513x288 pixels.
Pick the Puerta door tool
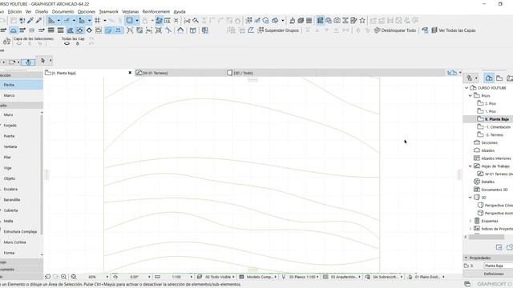pos(20,136)
